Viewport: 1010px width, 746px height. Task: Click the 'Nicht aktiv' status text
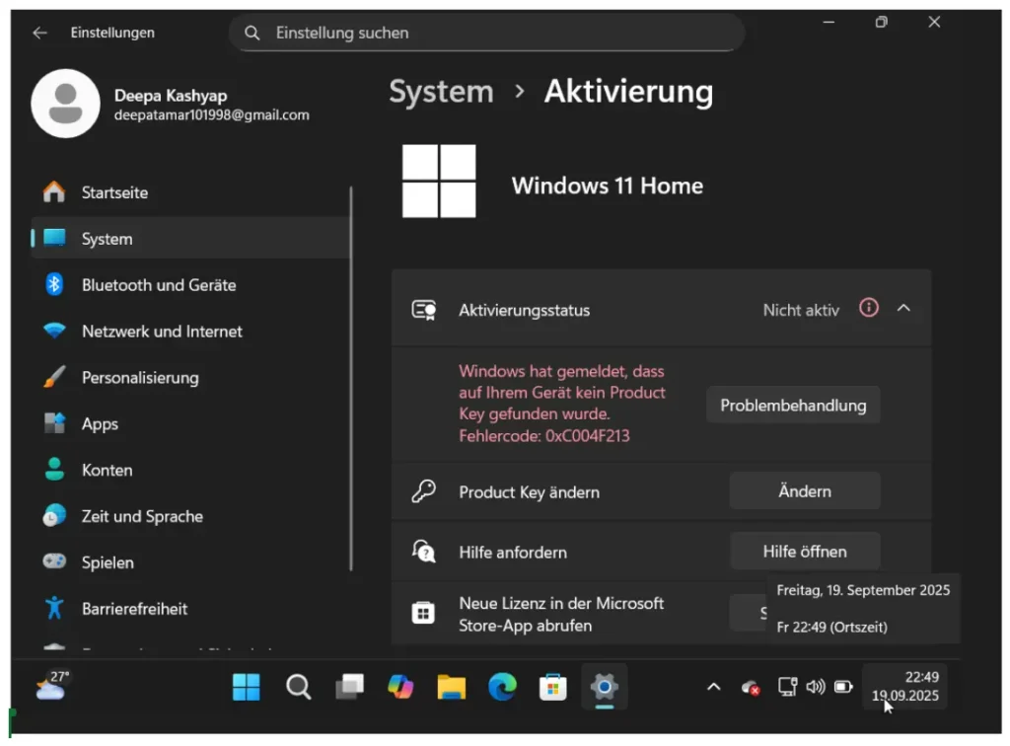coord(801,311)
